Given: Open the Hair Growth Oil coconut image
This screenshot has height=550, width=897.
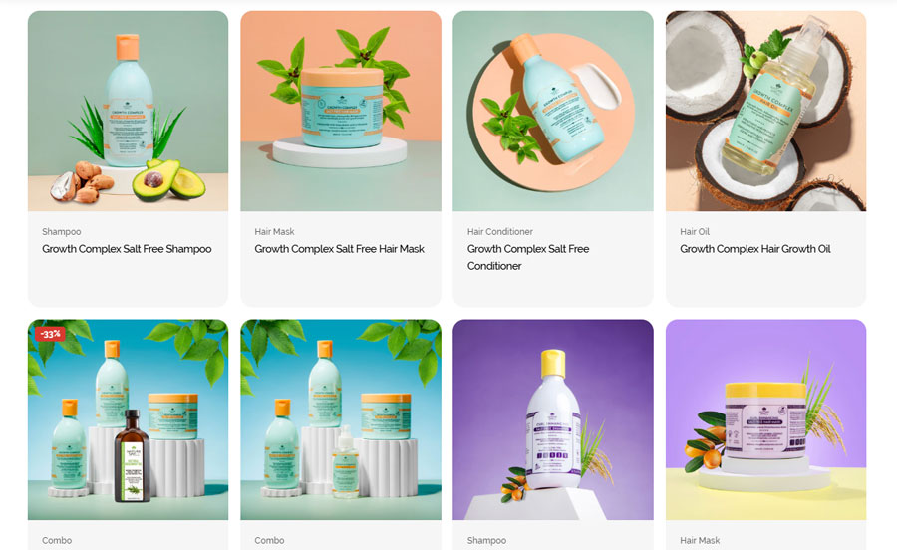Looking at the screenshot, I should (766, 111).
